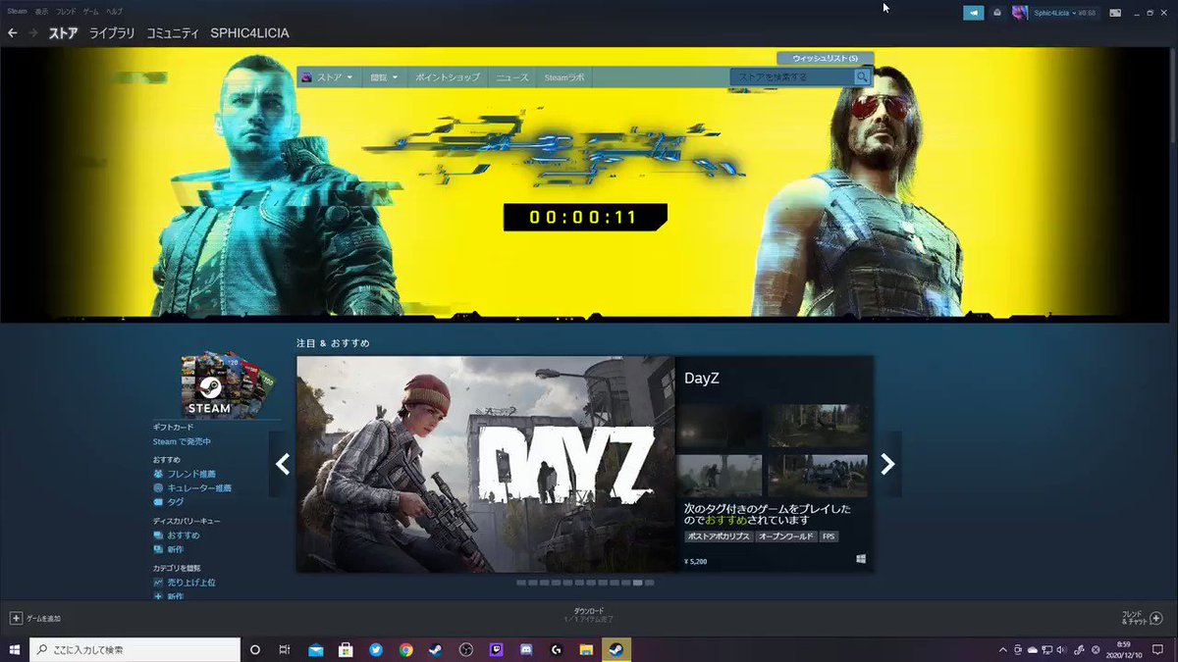
Task: Click the 売り上げ上位 chart icon
Action: tap(158, 583)
